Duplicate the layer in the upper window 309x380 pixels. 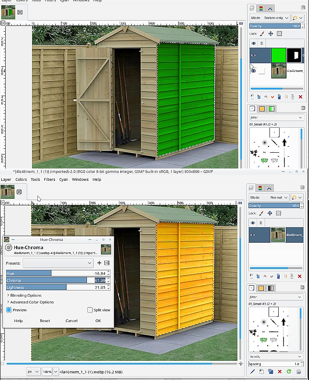(279, 97)
